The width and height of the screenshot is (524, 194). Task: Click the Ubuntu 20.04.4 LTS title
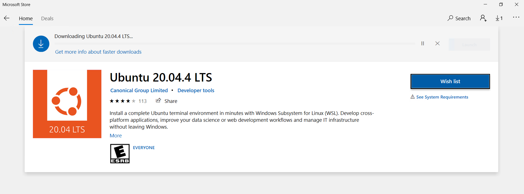click(161, 77)
